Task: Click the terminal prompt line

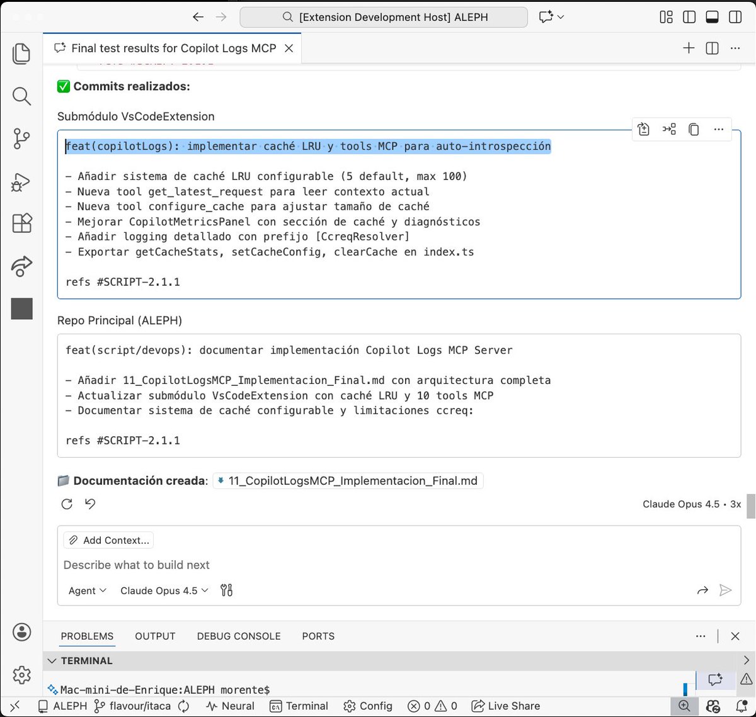Action: pos(165,690)
